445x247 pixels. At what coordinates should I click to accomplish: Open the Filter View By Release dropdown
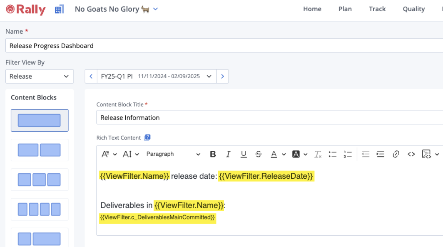(x=39, y=76)
